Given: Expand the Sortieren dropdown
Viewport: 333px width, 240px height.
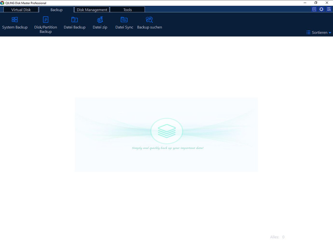Looking at the screenshot, I should tap(319, 32).
